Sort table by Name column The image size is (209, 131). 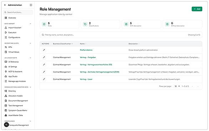83,44
